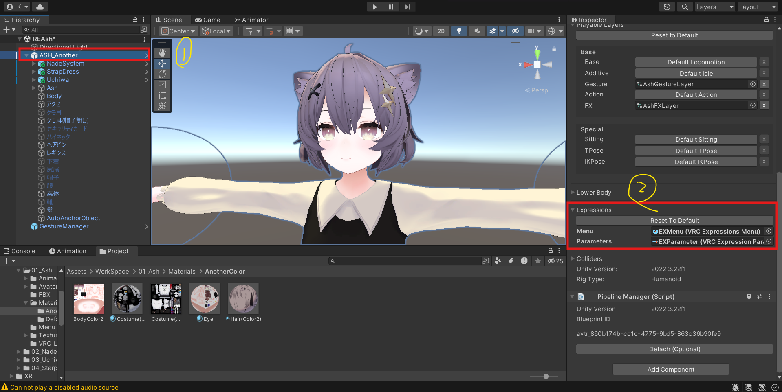
Task: Click the undo history icon near the top right
Action: [x=667, y=7]
